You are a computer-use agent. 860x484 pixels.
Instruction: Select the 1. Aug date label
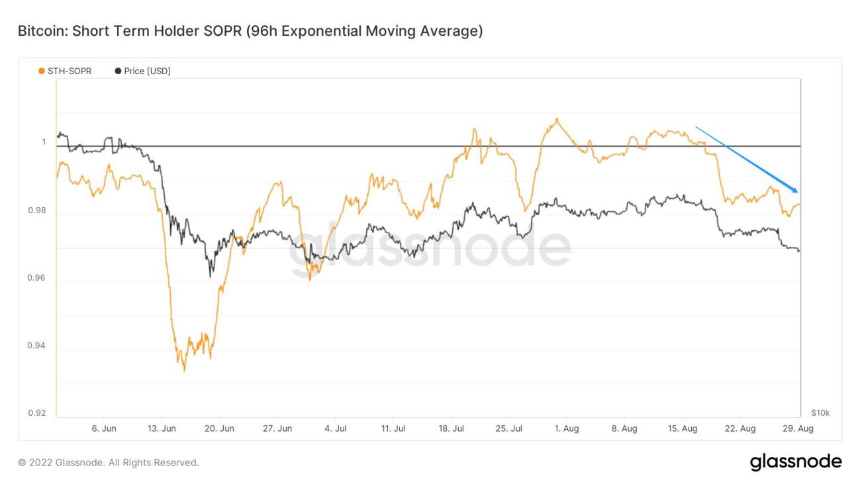[x=567, y=428]
